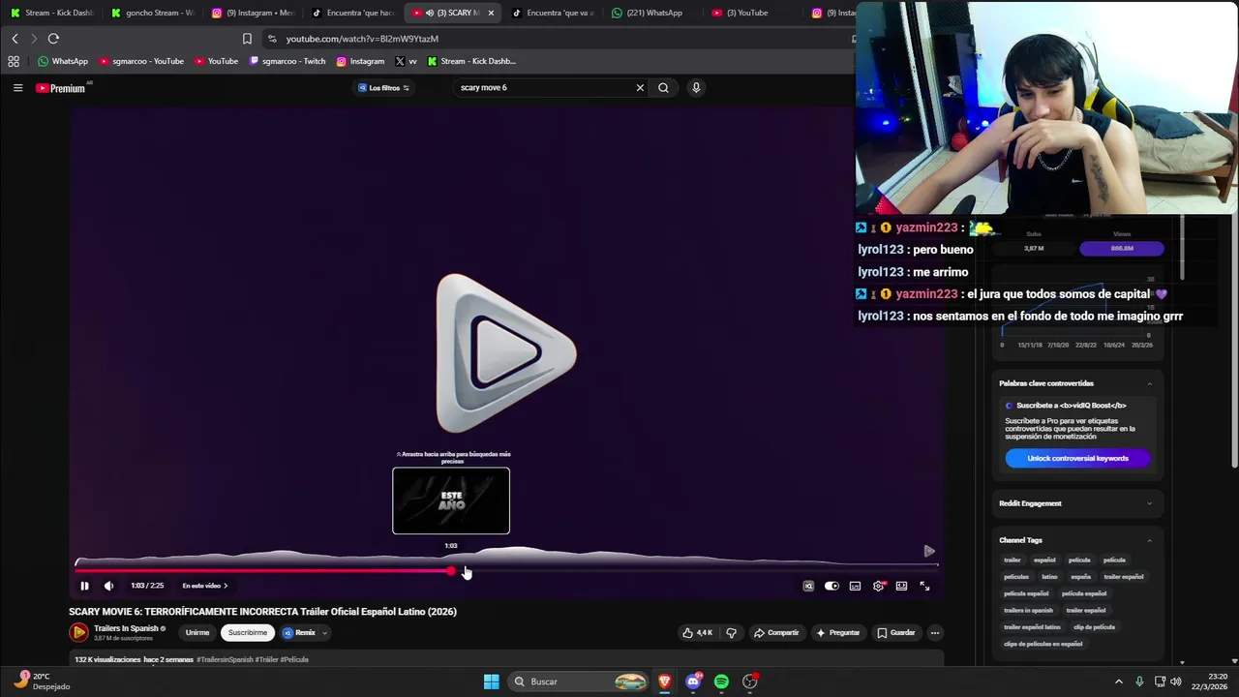This screenshot has width=1239, height=697.
Task: Open the Los filtros filter dropdown
Action: pos(383,88)
